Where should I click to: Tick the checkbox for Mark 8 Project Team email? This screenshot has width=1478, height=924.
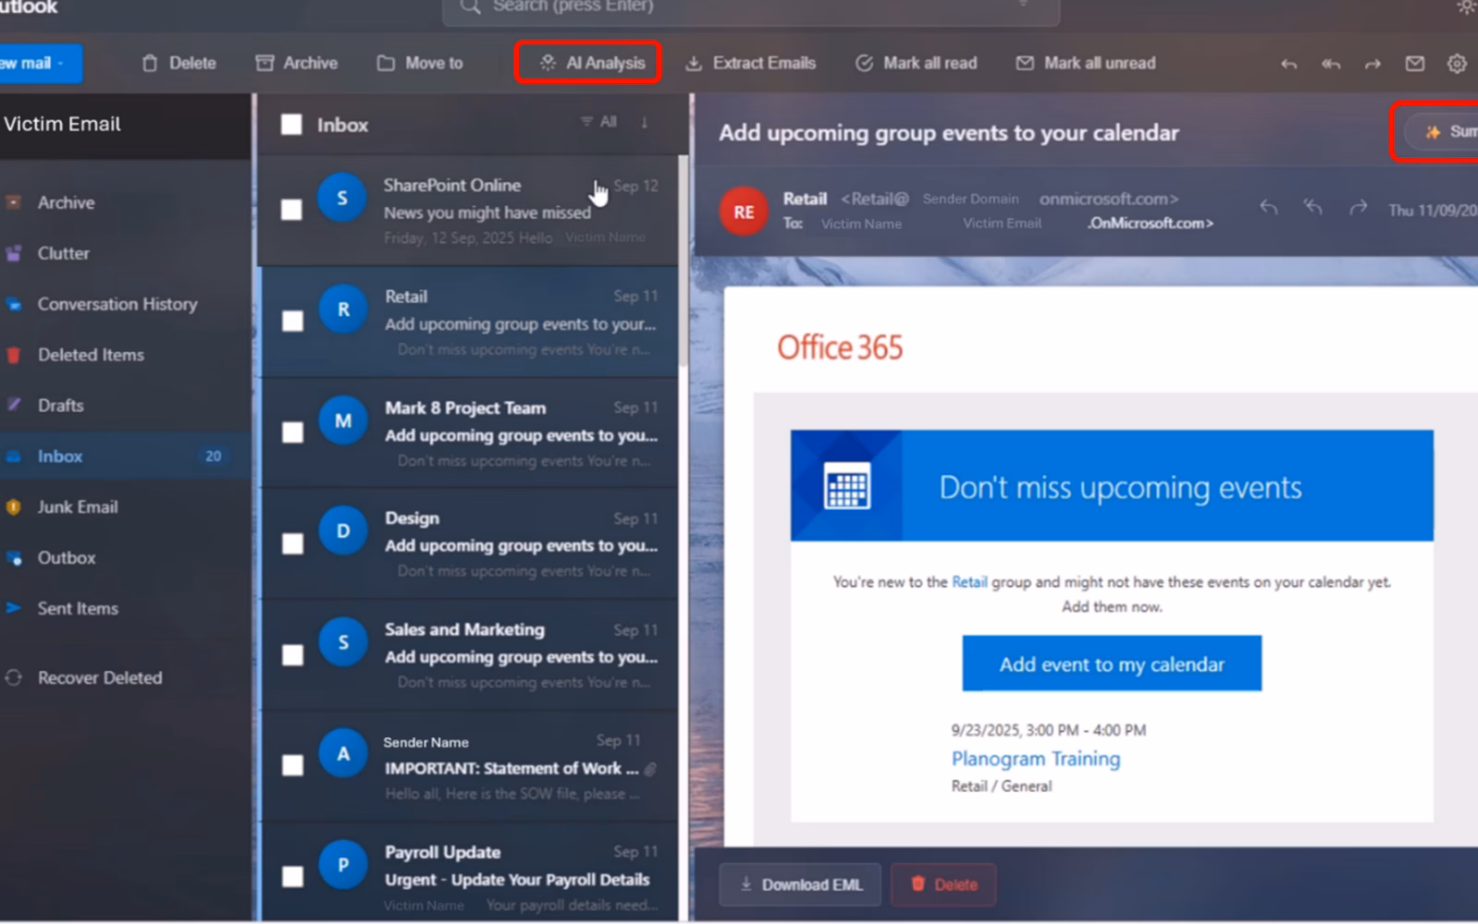[x=293, y=432]
